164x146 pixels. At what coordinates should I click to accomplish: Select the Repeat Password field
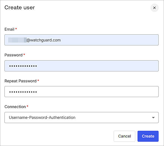[x=81, y=92]
